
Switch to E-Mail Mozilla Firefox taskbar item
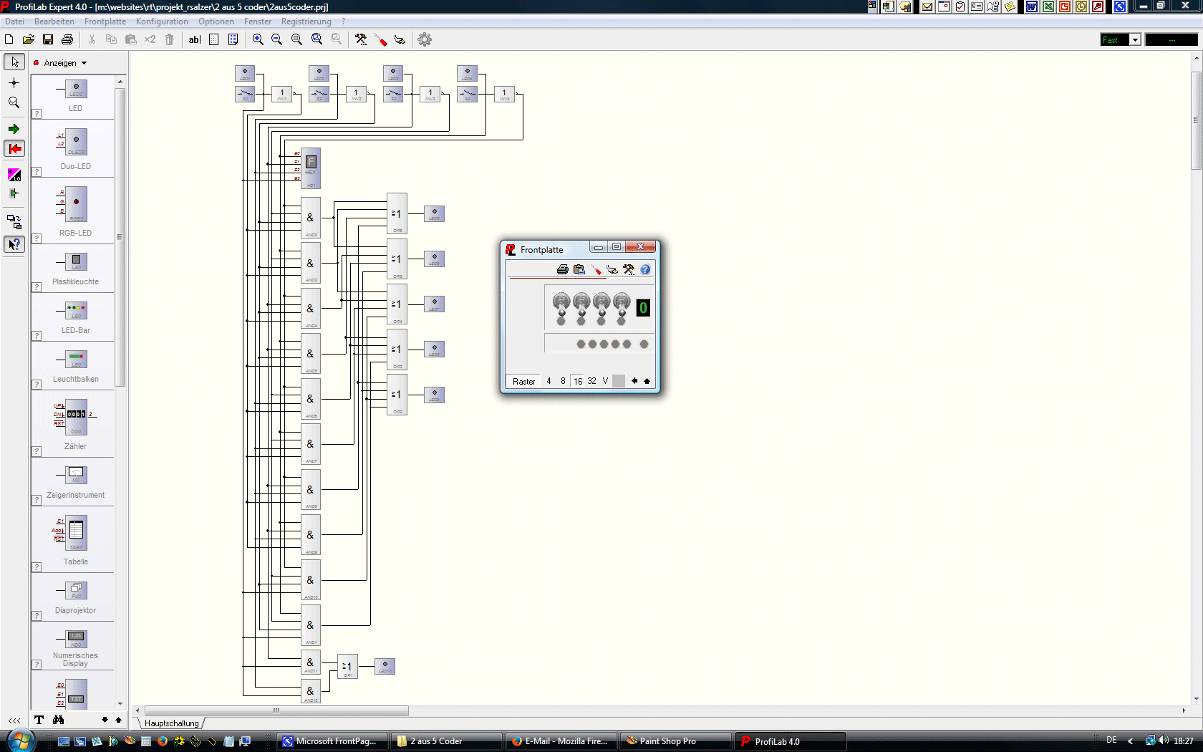tap(561, 741)
